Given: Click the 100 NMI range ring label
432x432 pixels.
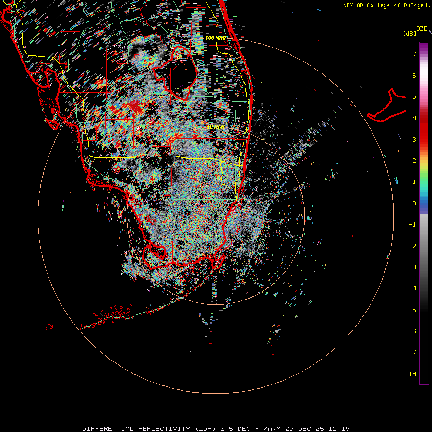Looking at the screenshot, I should coord(216,38).
